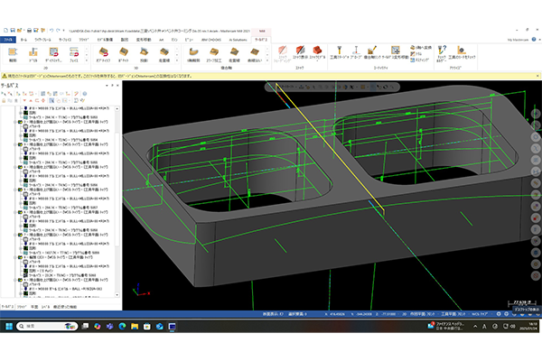Click the Save icon in the quick access toolbar
The height and width of the screenshot is (361, 542).
(x=13, y=31)
